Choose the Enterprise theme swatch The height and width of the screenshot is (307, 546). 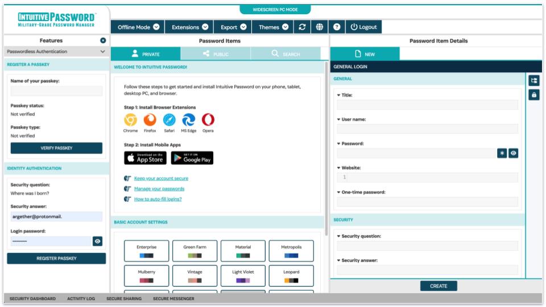tap(147, 251)
